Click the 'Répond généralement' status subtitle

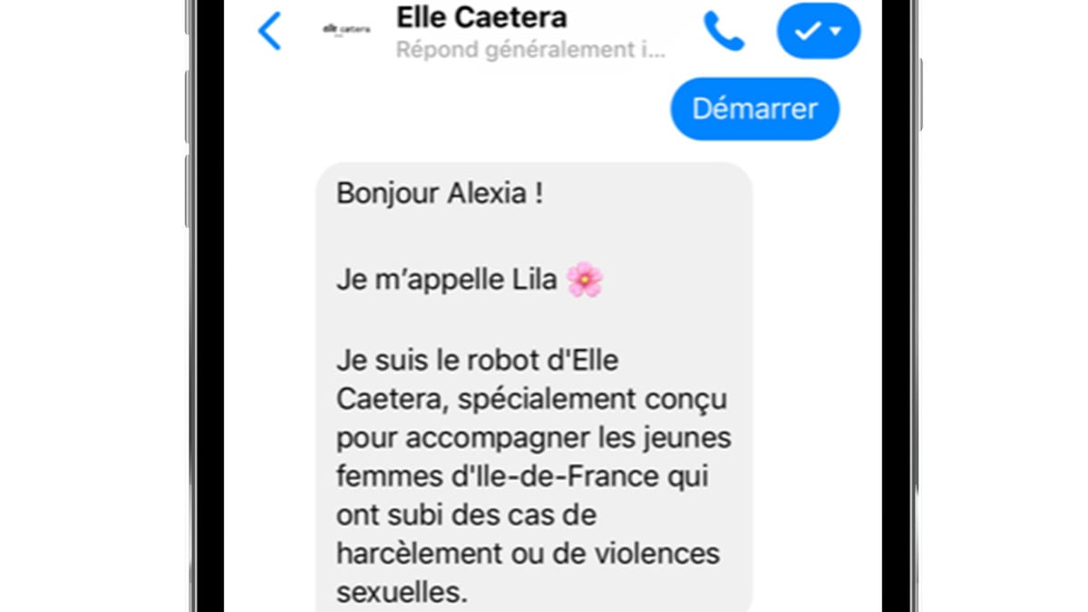coord(531,49)
